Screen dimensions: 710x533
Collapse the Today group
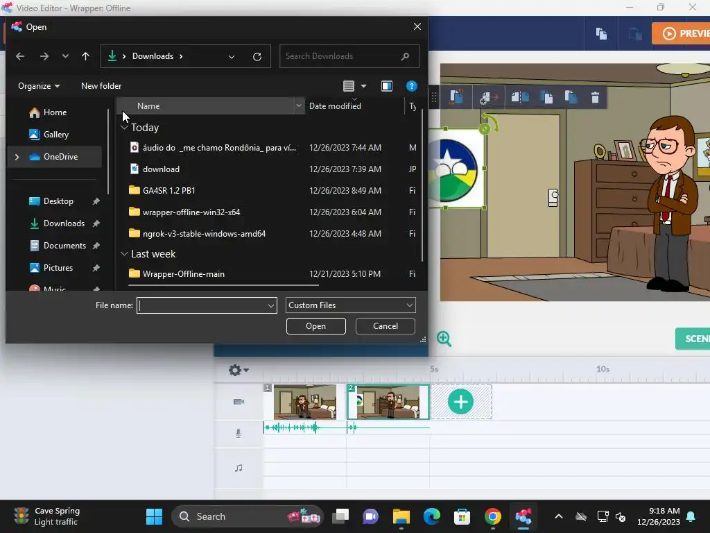[125, 128]
